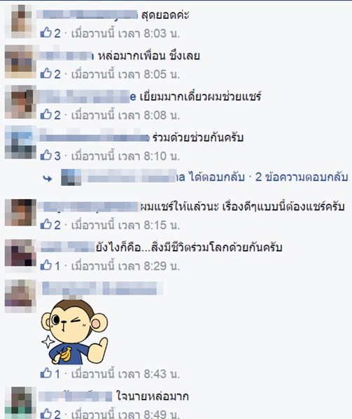This screenshot has width=352, height=419.
Task: Open timestamp 'เมื่อวานนี้ เวลา 8:03 น.'
Action: 126,34
